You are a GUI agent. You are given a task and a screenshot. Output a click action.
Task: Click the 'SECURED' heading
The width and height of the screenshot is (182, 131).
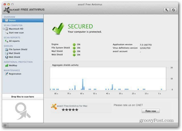(80, 26)
